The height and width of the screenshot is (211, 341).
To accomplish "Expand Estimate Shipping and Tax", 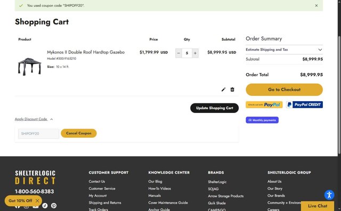I will pos(284,50).
